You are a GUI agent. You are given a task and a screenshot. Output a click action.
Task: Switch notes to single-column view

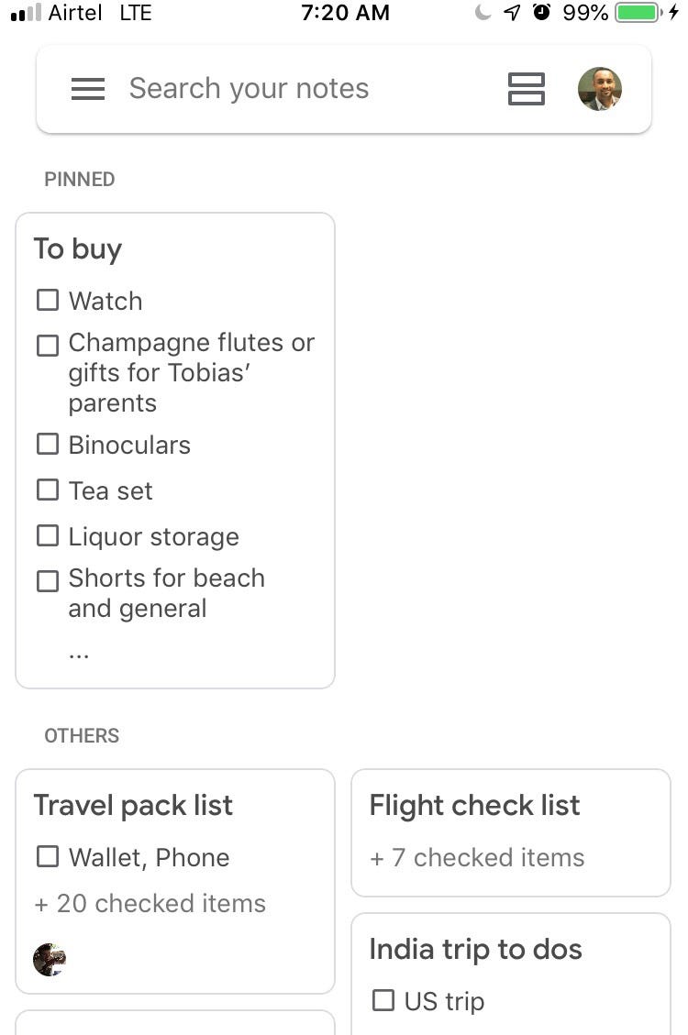527,89
